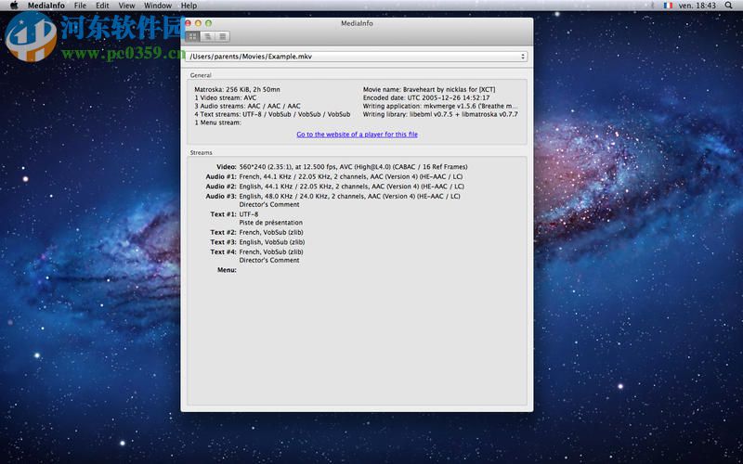Open the View menu

(126, 6)
